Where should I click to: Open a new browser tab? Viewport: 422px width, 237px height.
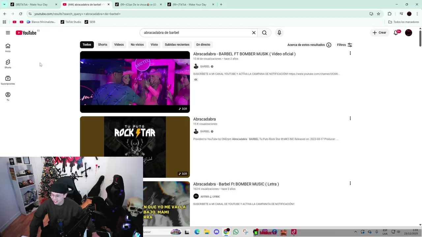click(x=221, y=5)
